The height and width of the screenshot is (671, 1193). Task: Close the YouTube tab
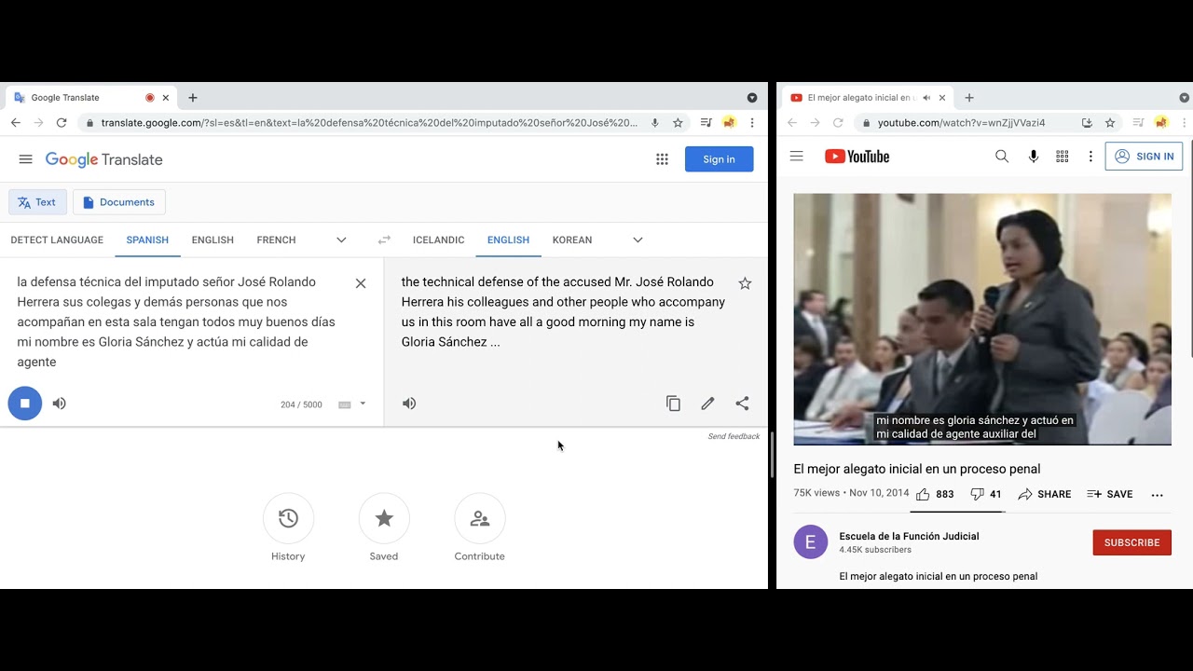[x=942, y=98]
